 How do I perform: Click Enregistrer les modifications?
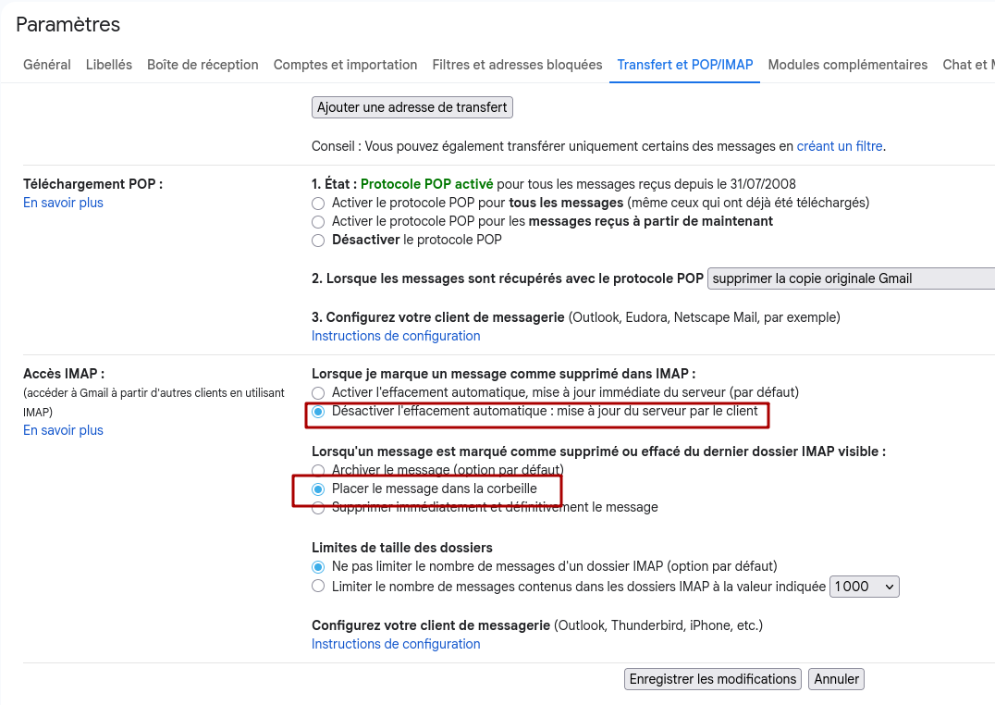(x=712, y=678)
